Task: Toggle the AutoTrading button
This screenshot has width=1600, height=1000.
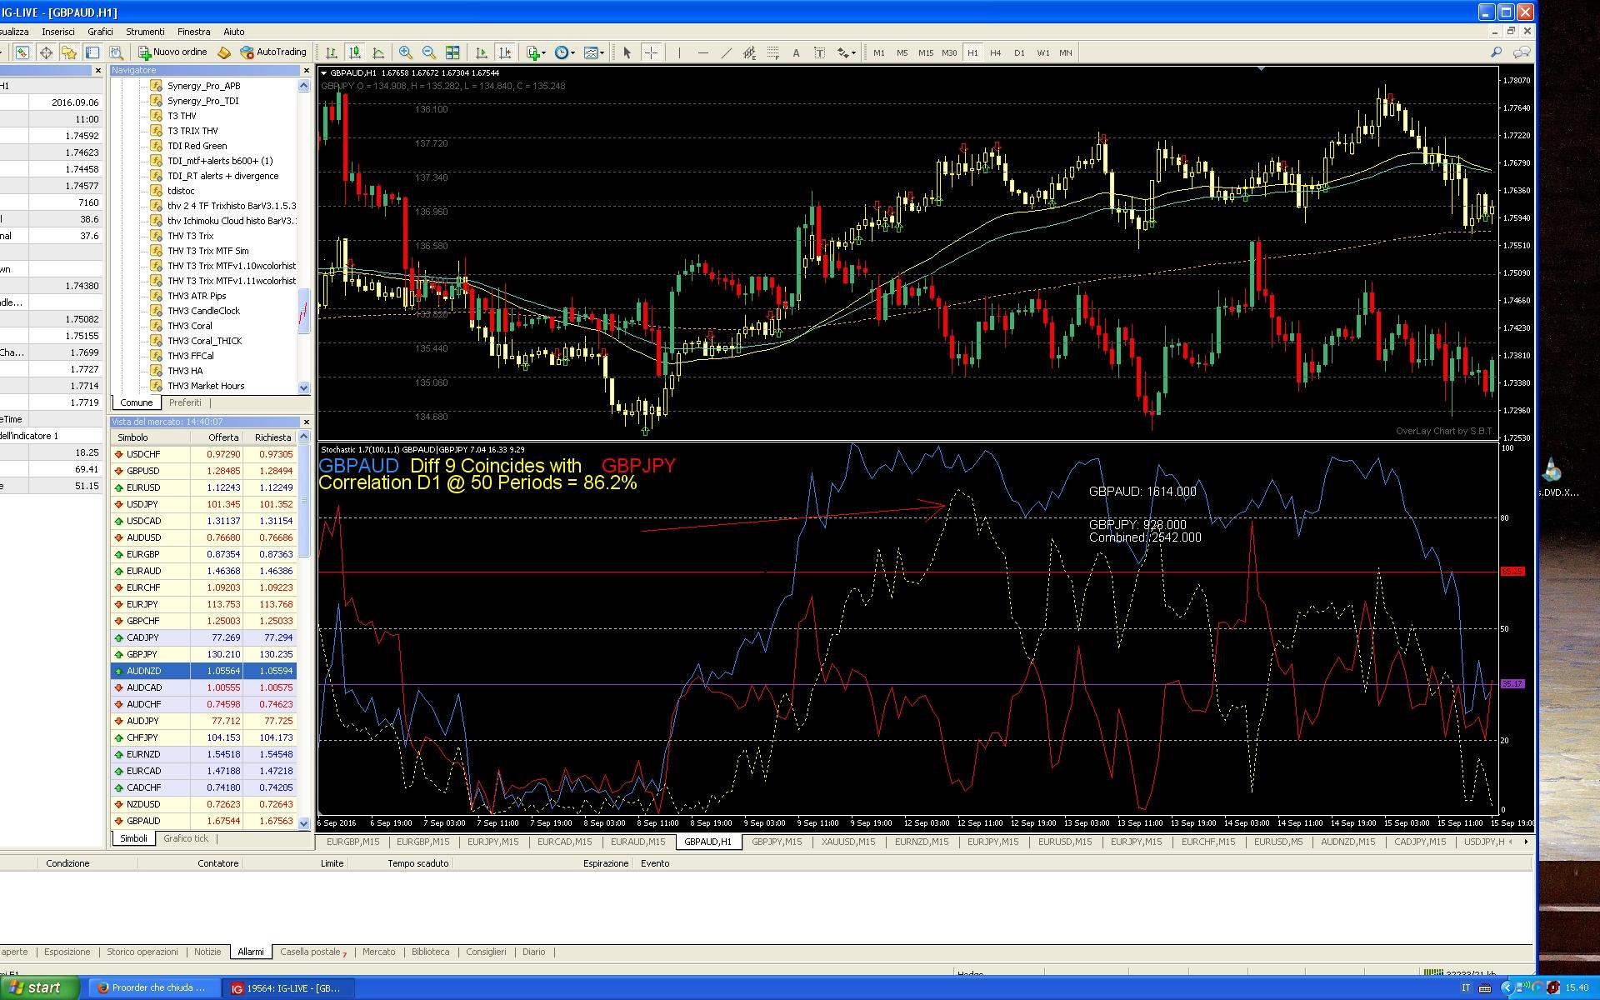Action: [273, 52]
